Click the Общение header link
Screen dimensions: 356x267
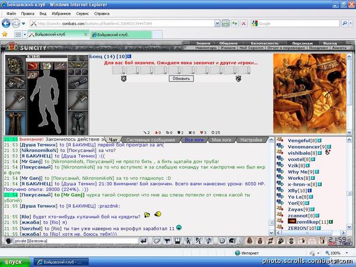[228, 43]
